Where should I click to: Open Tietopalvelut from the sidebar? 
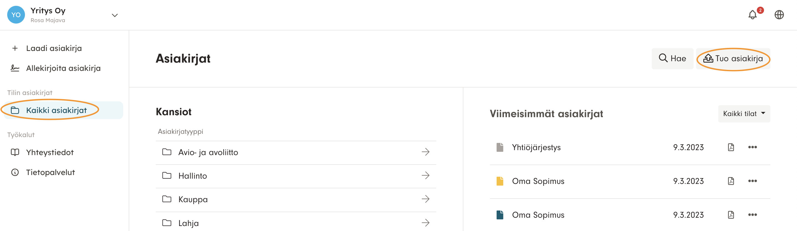(50, 172)
